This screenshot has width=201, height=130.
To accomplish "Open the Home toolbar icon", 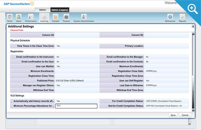I will [10, 18].
